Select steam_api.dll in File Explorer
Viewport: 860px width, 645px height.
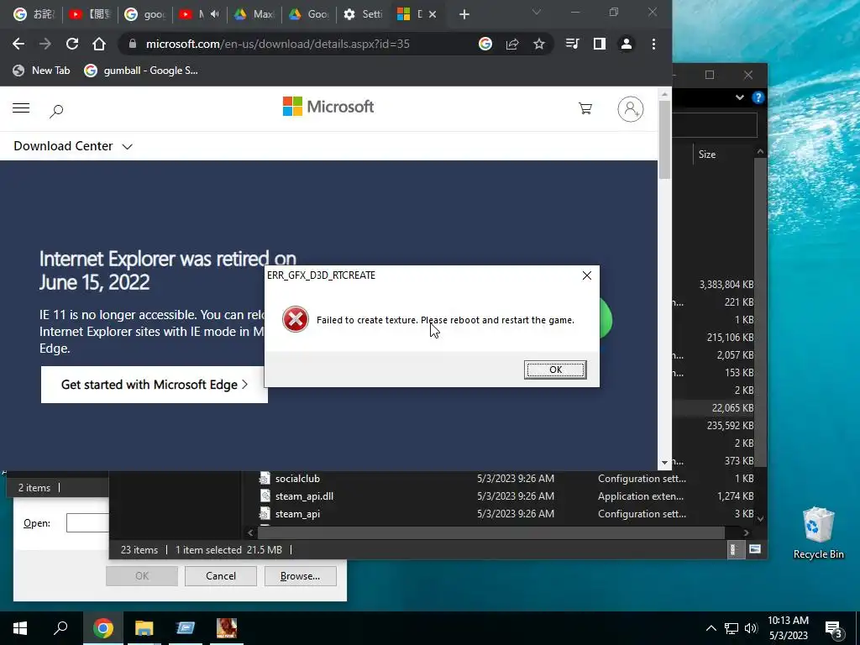(x=304, y=496)
